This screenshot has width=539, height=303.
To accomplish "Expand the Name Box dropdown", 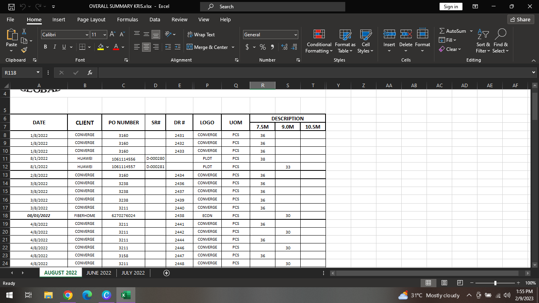I will [x=38, y=73].
